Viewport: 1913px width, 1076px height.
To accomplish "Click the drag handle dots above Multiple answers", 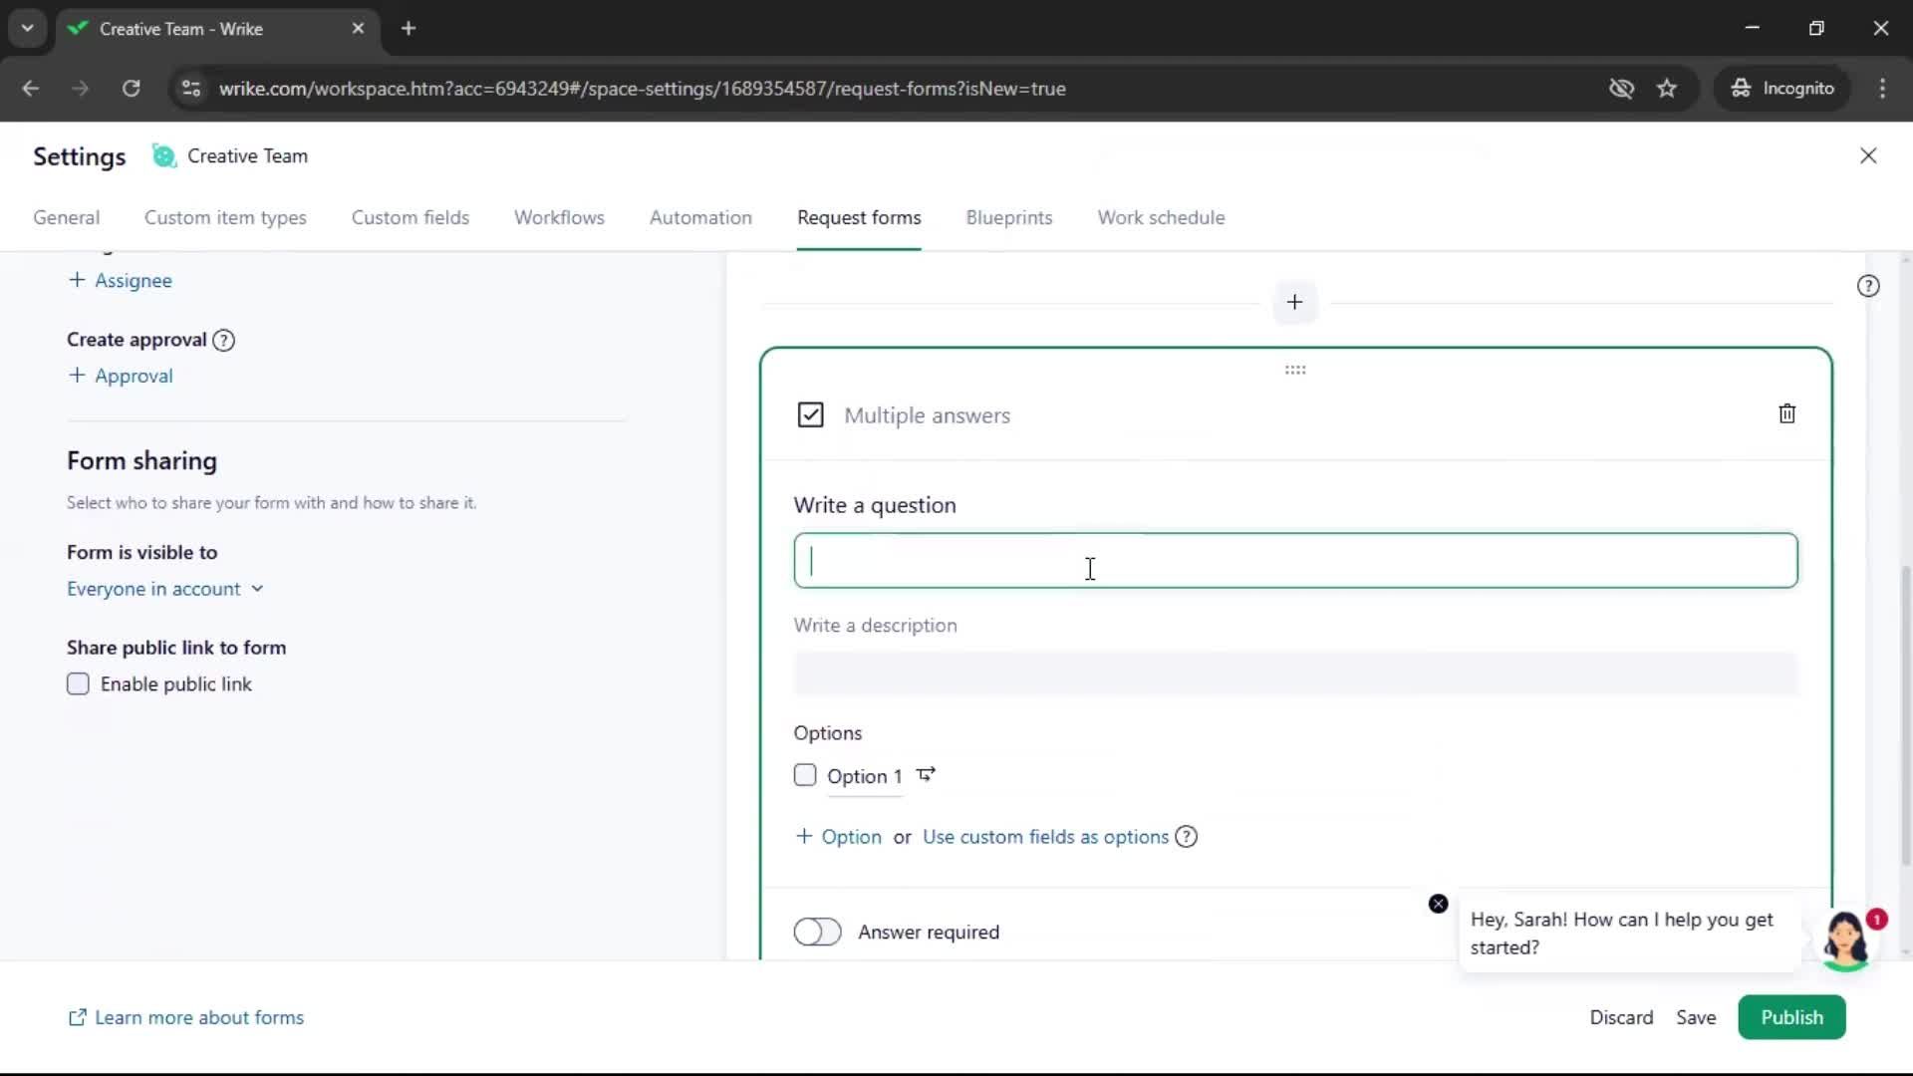I will [x=1295, y=370].
